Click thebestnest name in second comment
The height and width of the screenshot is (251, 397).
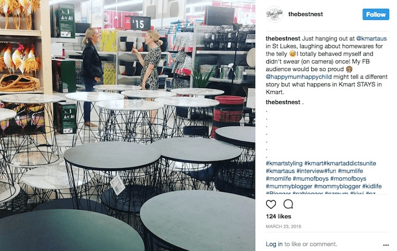click(283, 102)
